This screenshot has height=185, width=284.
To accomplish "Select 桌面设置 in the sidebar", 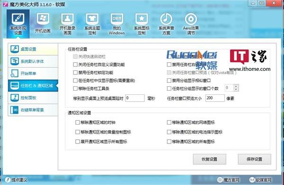I will (33, 49).
